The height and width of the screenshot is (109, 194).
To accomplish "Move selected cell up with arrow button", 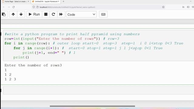I will [x=13, y=14].
